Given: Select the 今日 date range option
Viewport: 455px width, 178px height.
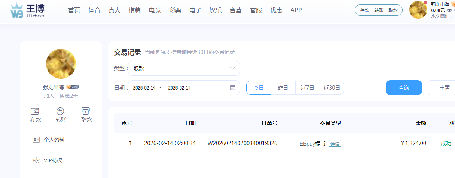Looking at the screenshot, I should tap(258, 88).
